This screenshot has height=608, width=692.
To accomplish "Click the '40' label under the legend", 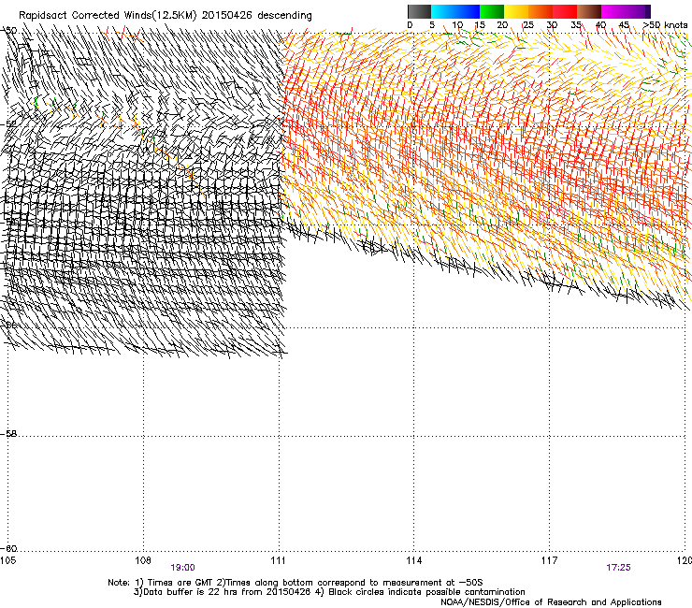I will 600,25.
